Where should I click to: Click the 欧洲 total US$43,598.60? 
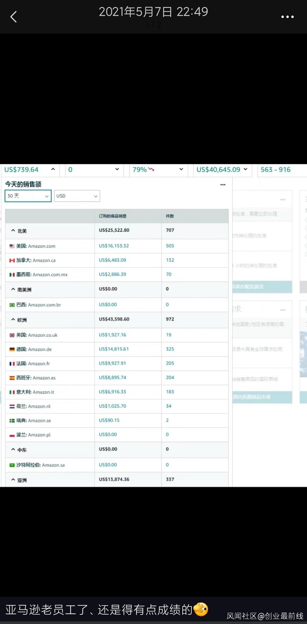(x=114, y=319)
